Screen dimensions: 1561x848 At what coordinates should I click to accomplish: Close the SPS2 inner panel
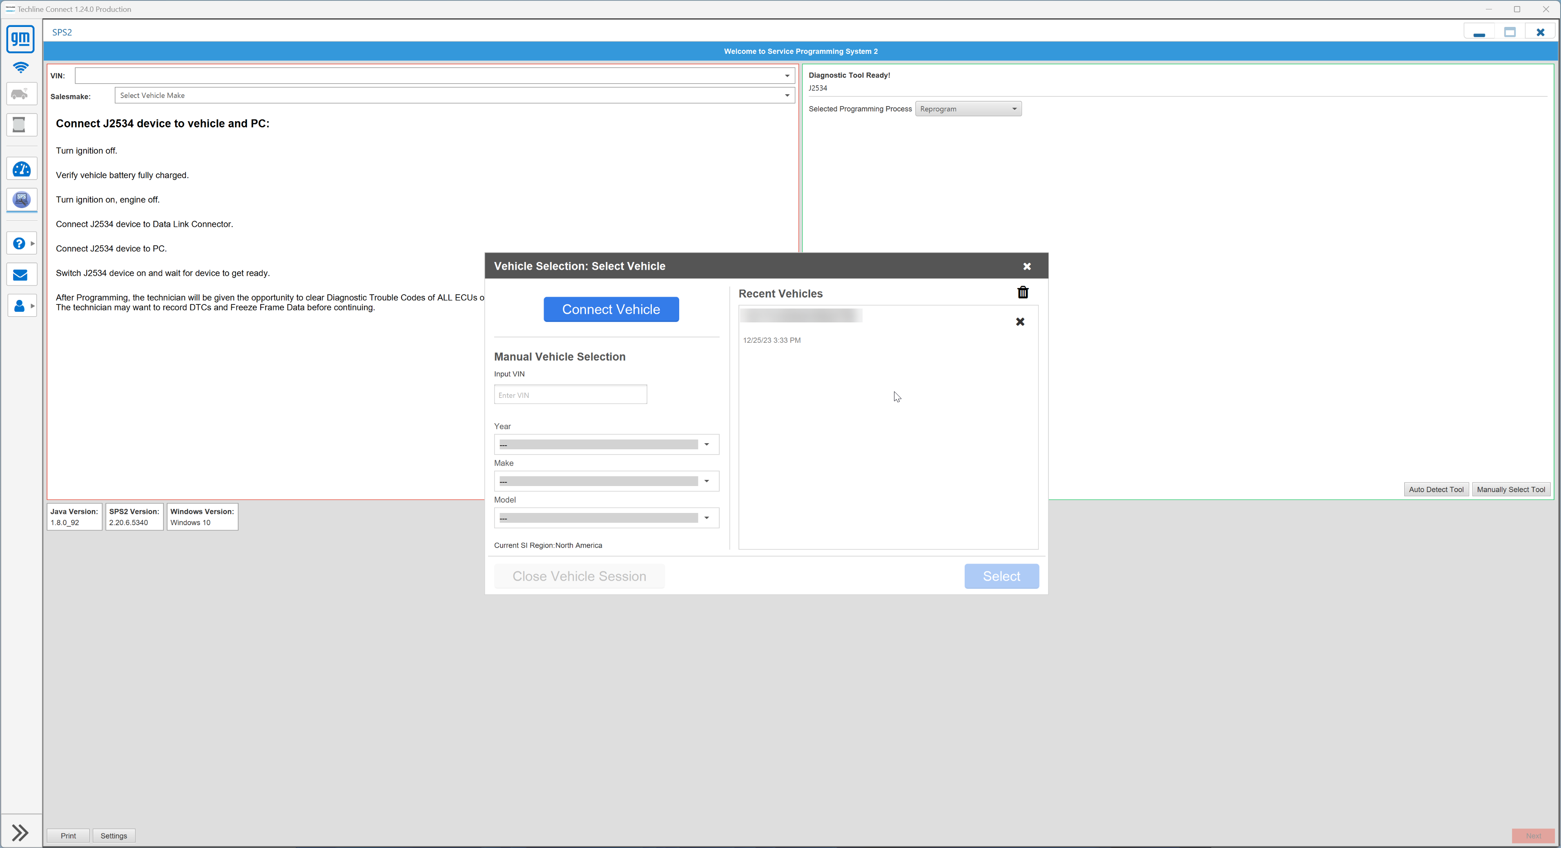tap(1540, 32)
